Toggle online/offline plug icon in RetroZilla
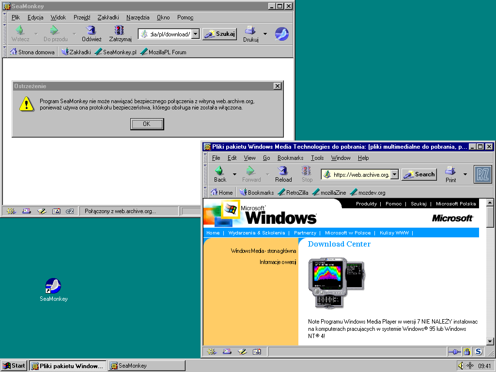Screen dimensions: 496x372 tap(454, 352)
